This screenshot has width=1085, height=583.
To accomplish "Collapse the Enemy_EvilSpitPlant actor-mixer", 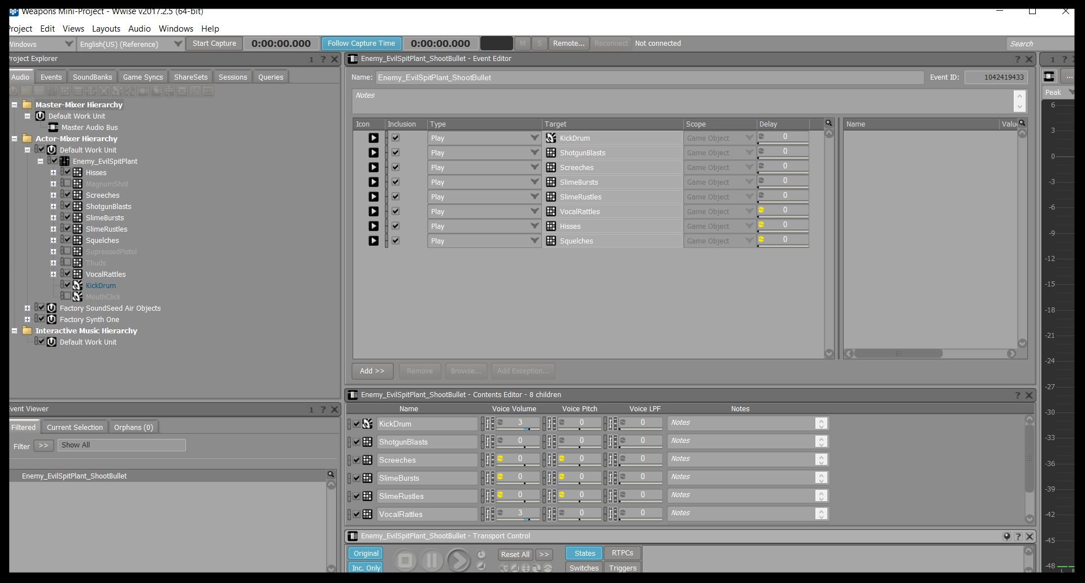I will coord(40,162).
